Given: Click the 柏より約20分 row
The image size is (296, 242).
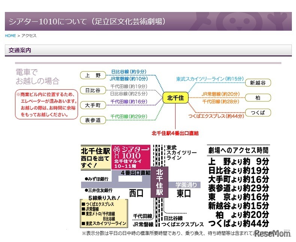Looking at the screenshot, I should (x=242, y=215).
